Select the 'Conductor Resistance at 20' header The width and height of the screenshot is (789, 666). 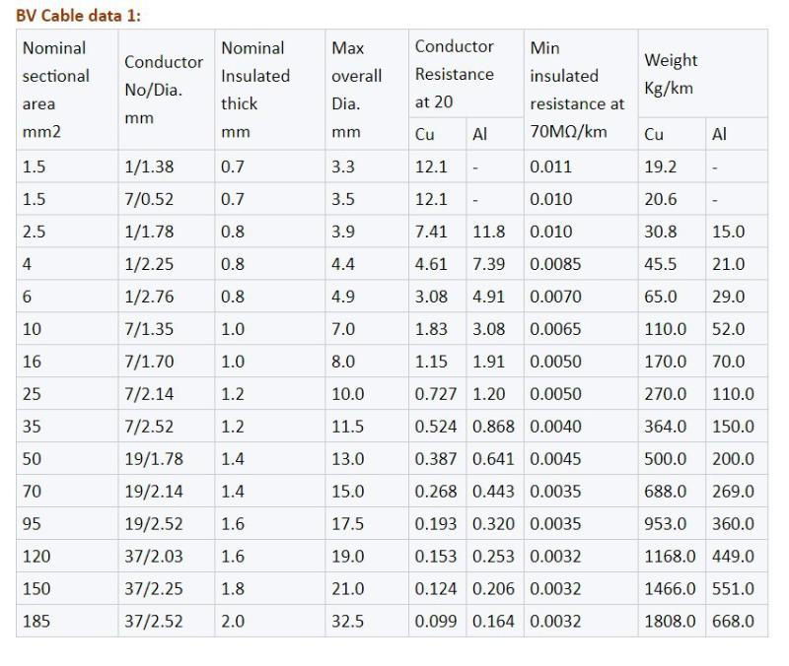(455, 74)
